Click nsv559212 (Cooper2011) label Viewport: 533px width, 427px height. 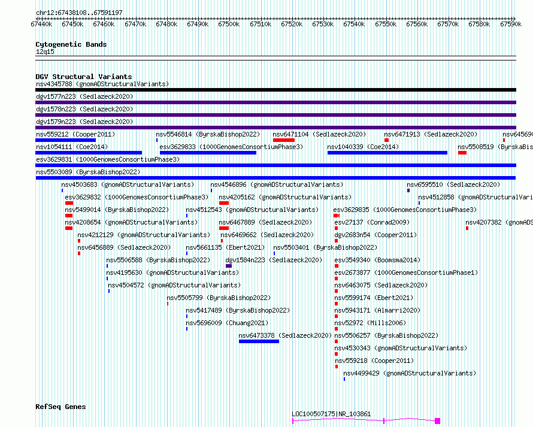(x=75, y=134)
